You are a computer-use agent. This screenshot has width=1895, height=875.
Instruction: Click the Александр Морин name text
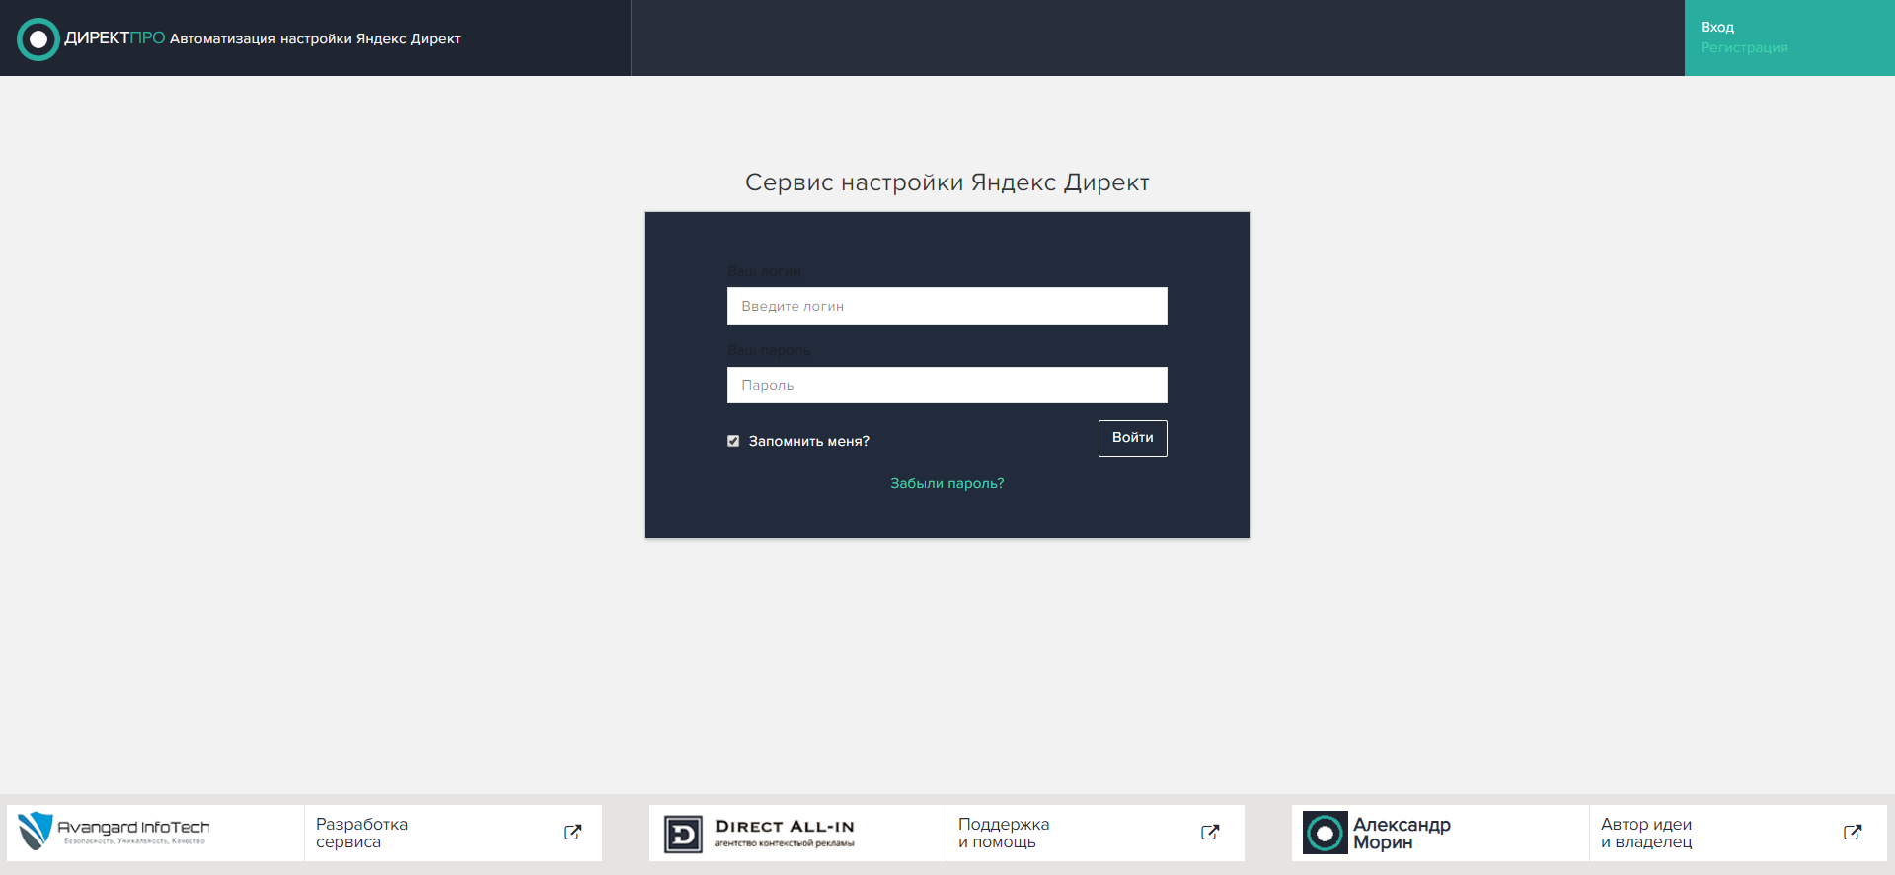1402,833
